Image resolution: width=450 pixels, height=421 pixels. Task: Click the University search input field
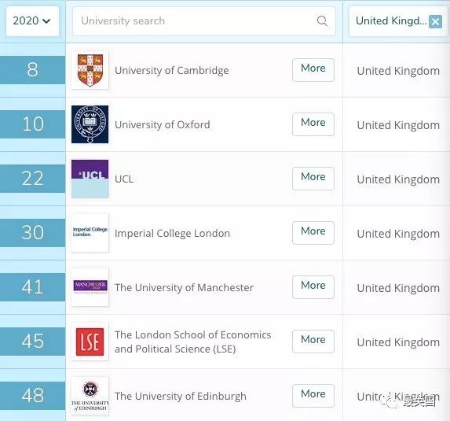point(204,21)
